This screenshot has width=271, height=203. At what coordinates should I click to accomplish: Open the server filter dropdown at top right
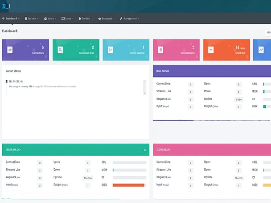pyautogui.click(x=268, y=33)
